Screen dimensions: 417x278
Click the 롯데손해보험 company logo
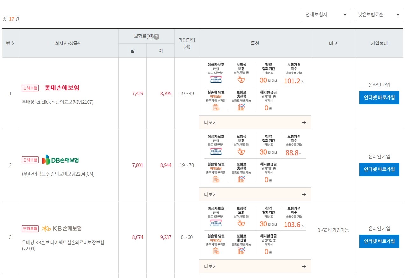62,88
